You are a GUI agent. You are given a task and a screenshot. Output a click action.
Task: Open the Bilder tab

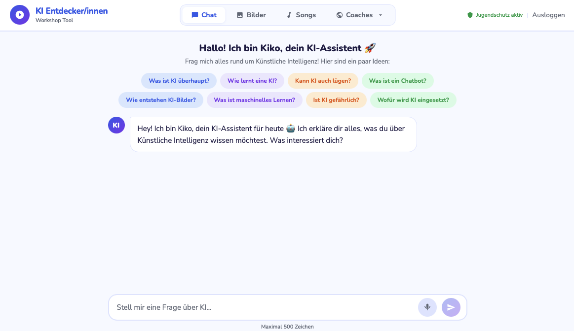point(251,15)
